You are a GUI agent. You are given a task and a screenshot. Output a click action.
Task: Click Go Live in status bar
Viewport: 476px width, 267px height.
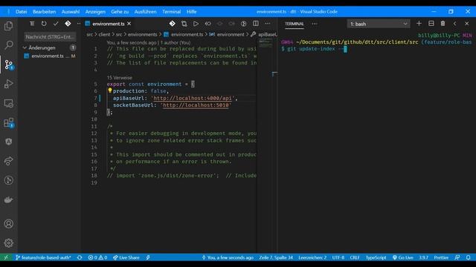pos(403,257)
